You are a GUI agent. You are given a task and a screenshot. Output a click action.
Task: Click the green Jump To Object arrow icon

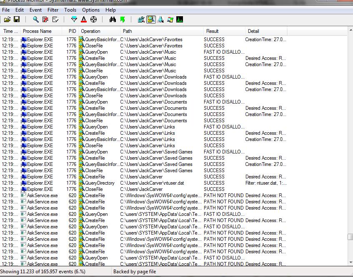coord(123,20)
